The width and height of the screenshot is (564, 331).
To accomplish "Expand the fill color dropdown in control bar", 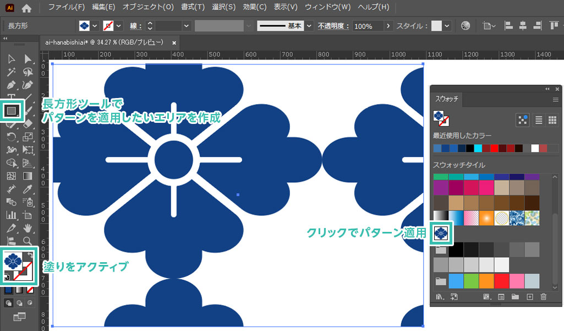I will pyautogui.click(x=95, y=26).
